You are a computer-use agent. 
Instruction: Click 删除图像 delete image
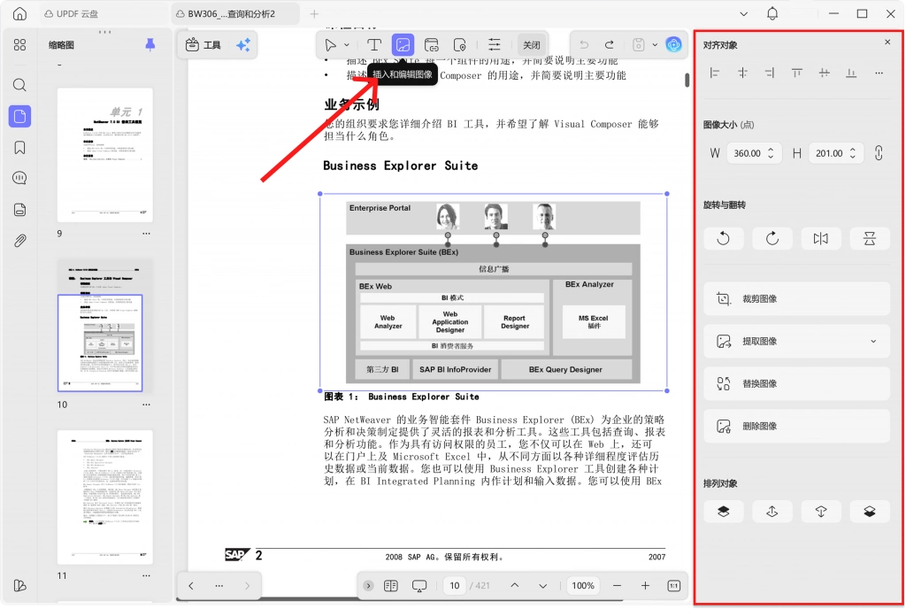click(796, 426)
